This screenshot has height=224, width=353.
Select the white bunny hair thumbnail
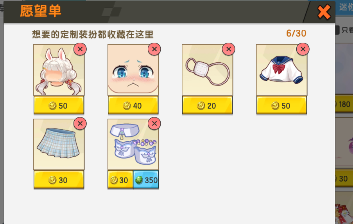[x=59, y=70]
